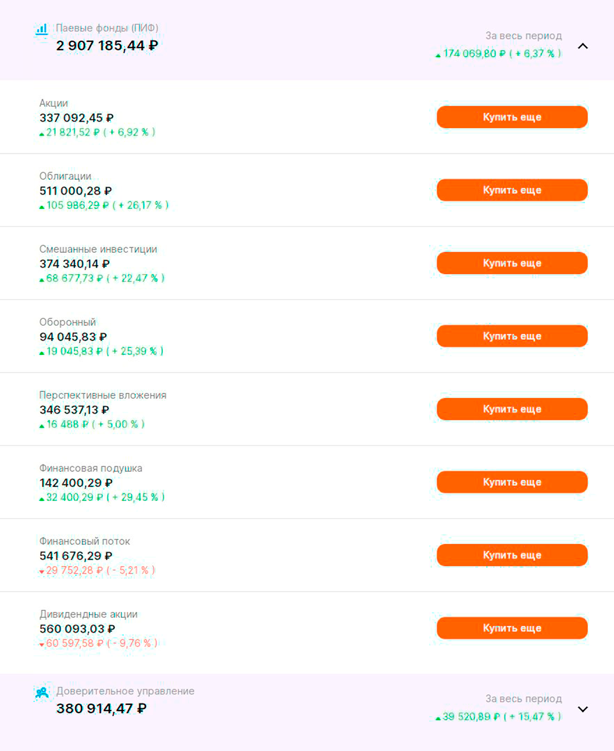Click the red down arrow on Финансовый поток
Image resolution: width=614 pixels, height=751 pixels.
(42, 572)
